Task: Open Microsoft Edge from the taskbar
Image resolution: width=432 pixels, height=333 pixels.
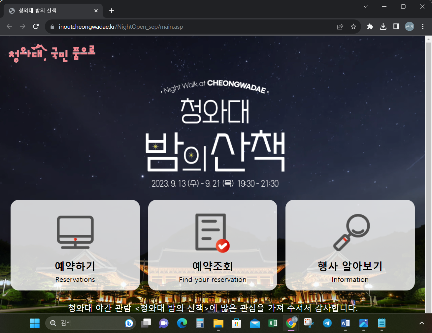Action: (x=182, y=323)
